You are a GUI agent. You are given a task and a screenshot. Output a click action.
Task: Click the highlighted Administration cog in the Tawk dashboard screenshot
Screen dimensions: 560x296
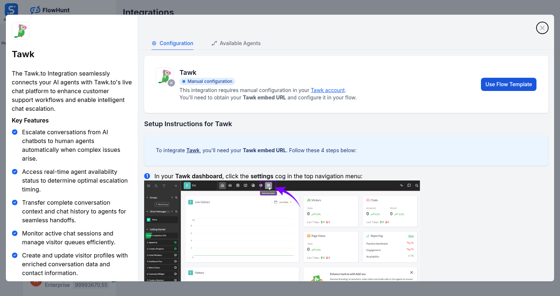click(268, 186)
